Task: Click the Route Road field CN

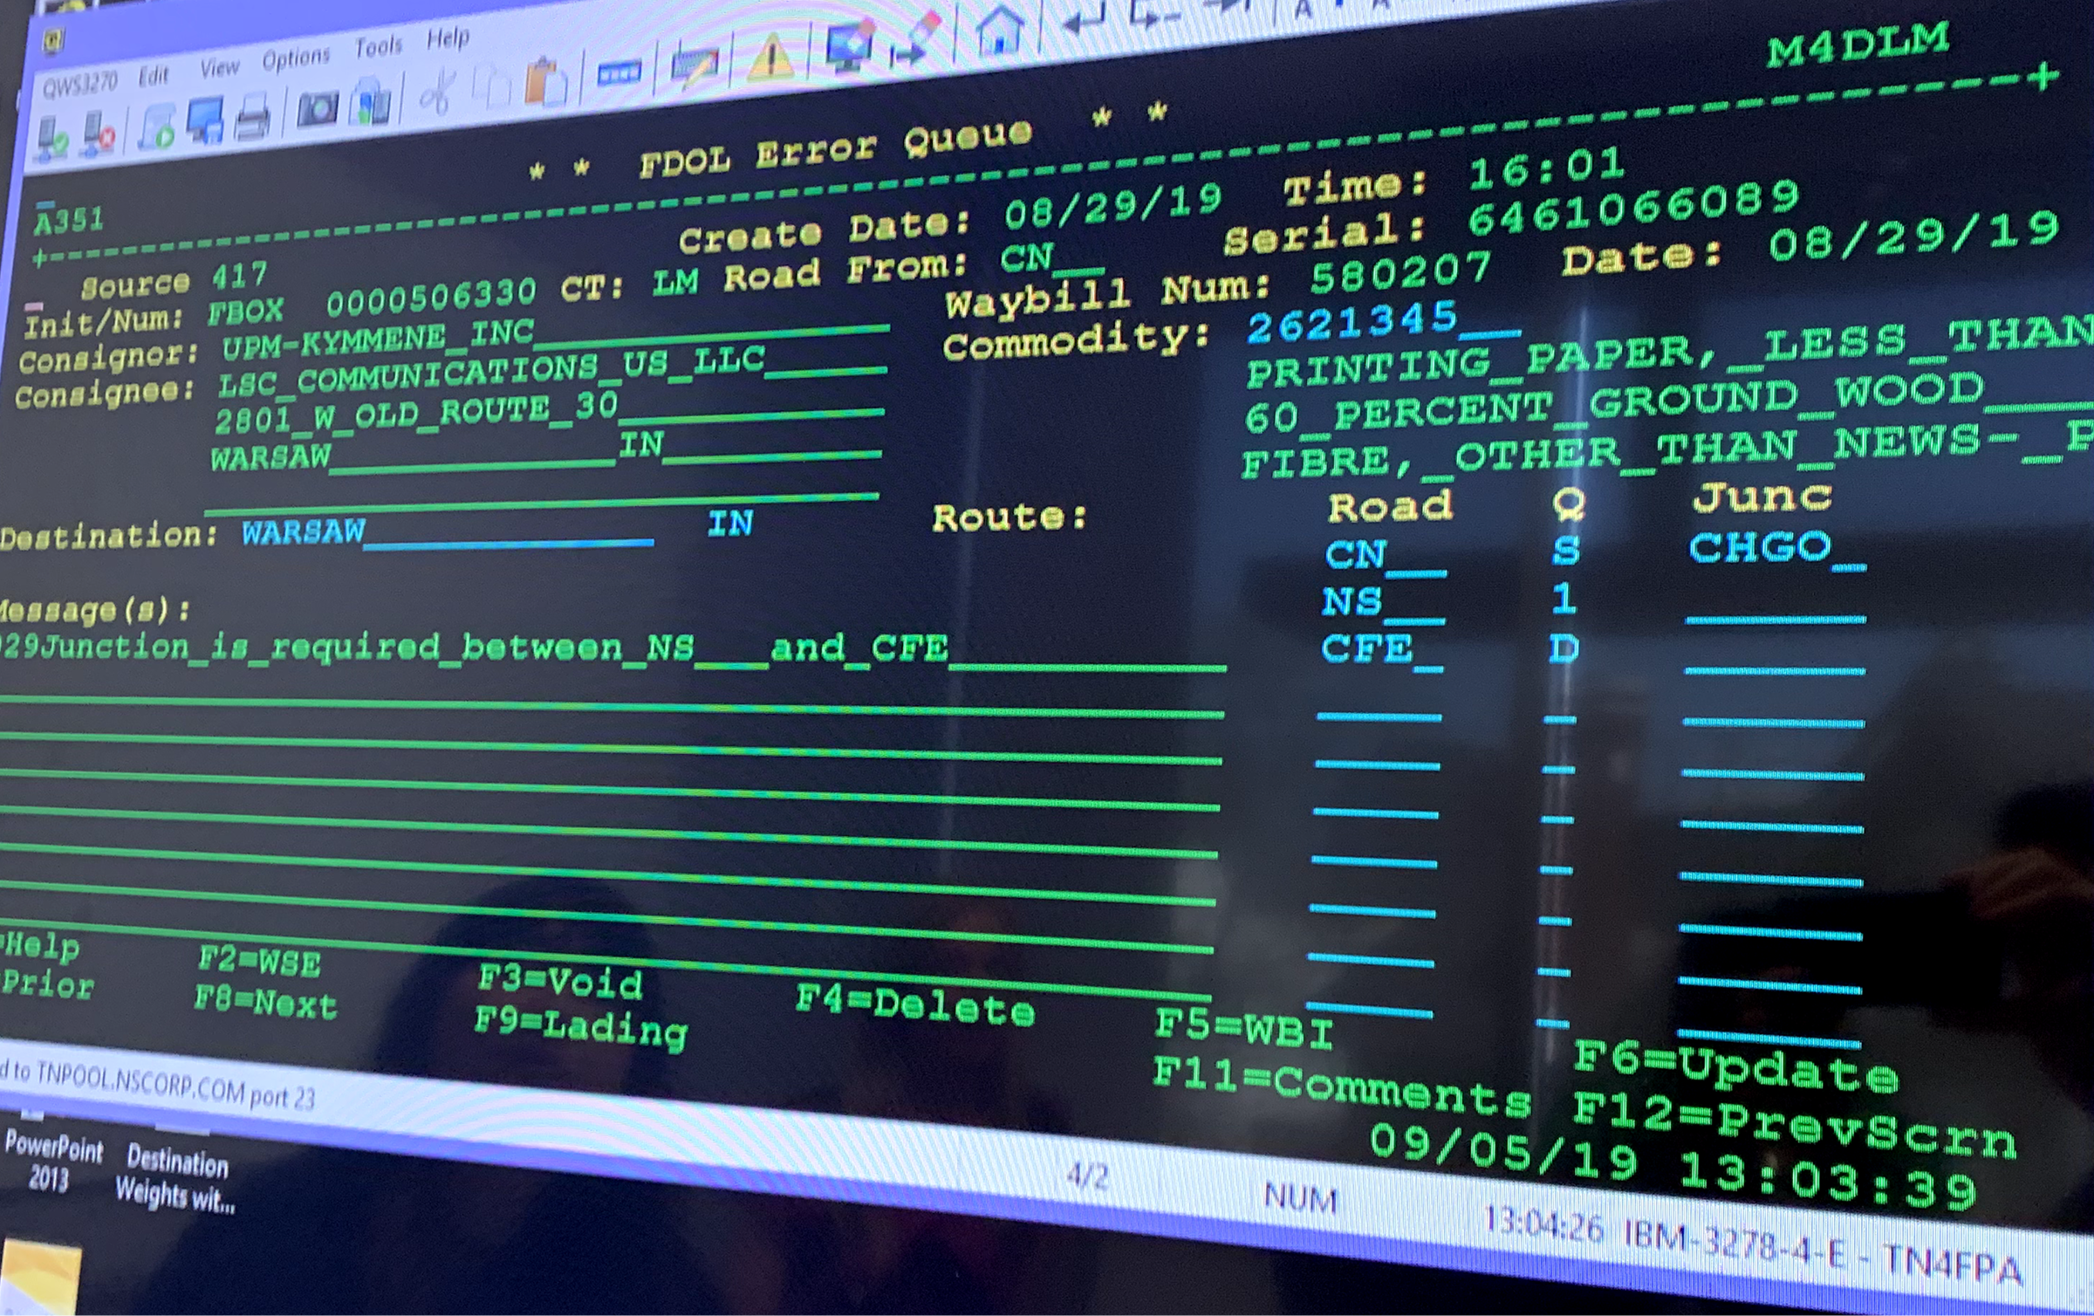Action: pos(1385,555)
